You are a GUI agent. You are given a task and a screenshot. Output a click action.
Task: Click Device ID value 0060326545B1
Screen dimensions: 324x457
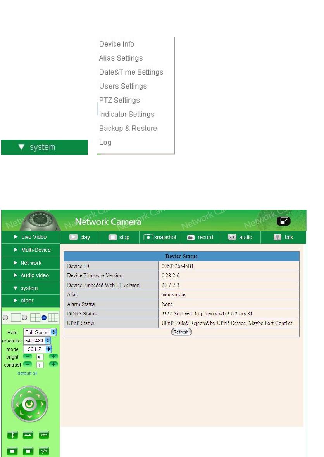(178, 266)
